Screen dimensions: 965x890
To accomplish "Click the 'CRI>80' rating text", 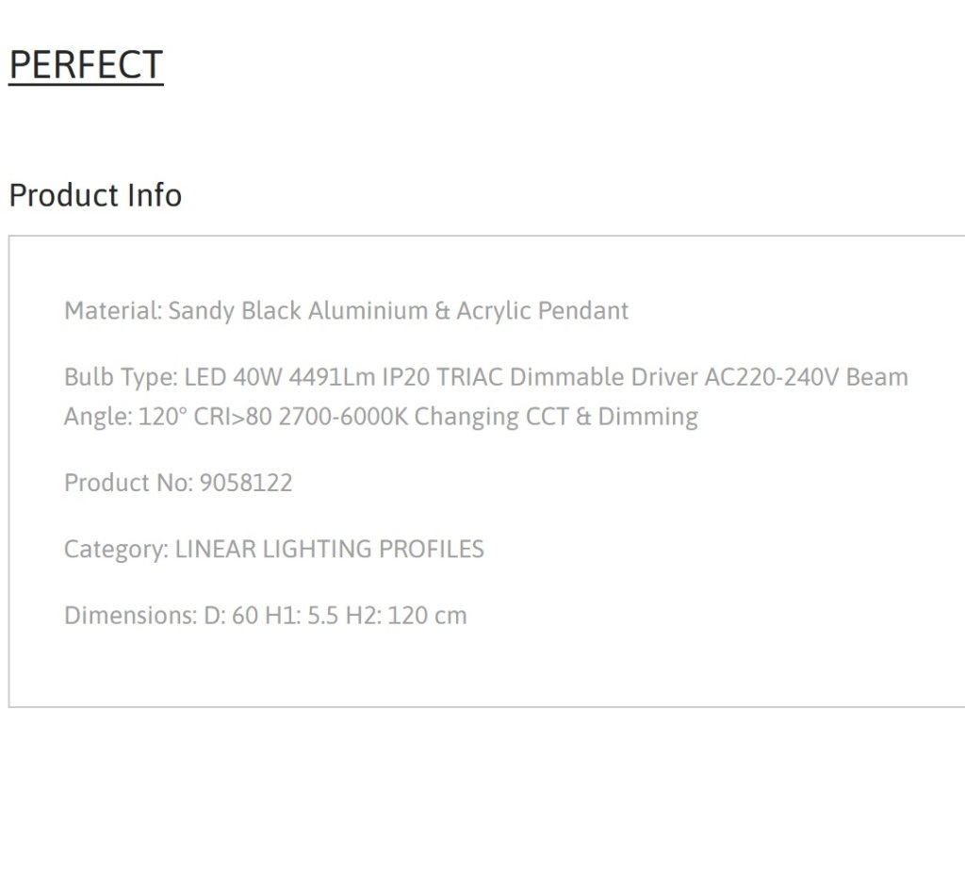I will pyautogui.click(x=233, y=417).
